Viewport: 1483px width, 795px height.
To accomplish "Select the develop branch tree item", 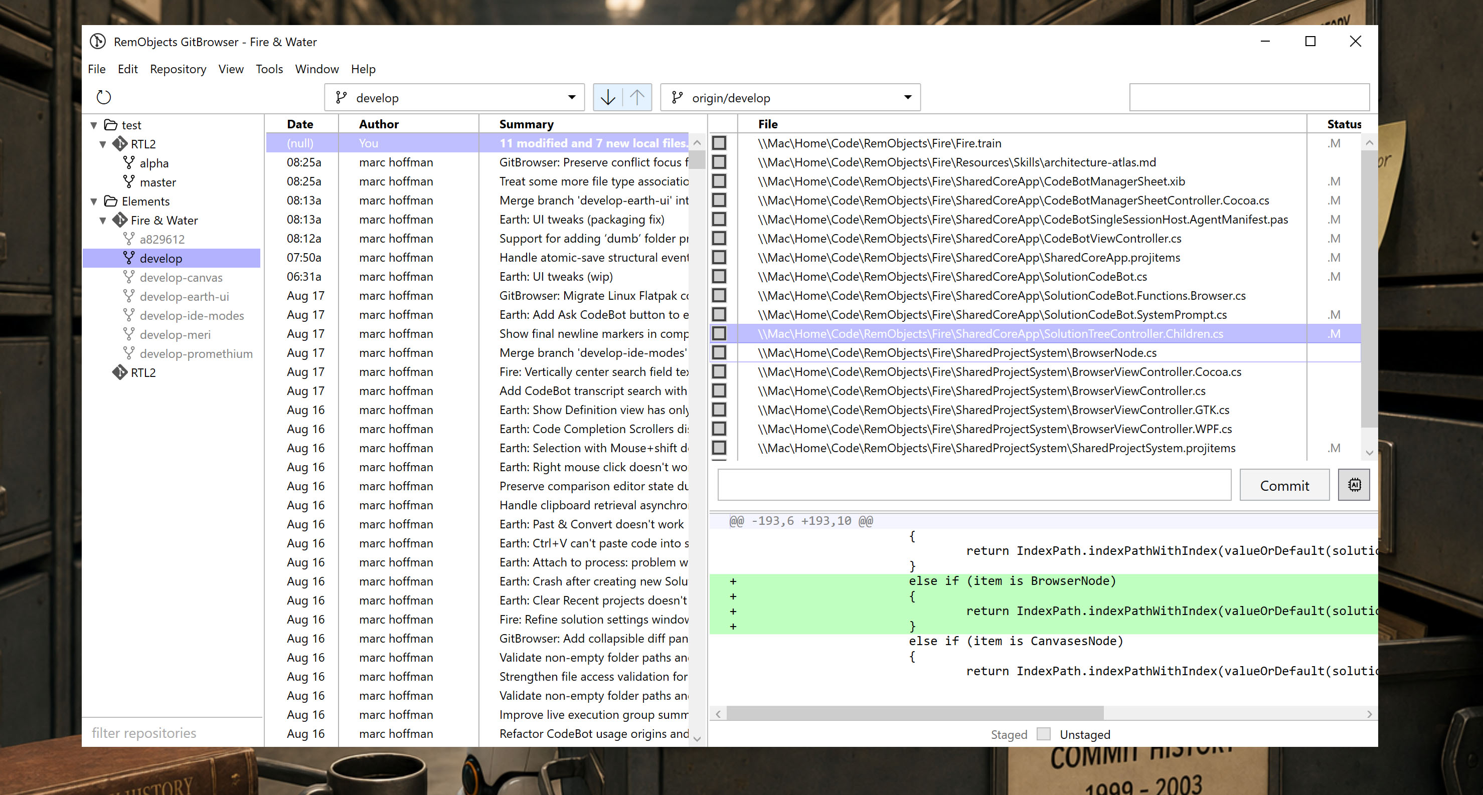I will tap(172, 258).
